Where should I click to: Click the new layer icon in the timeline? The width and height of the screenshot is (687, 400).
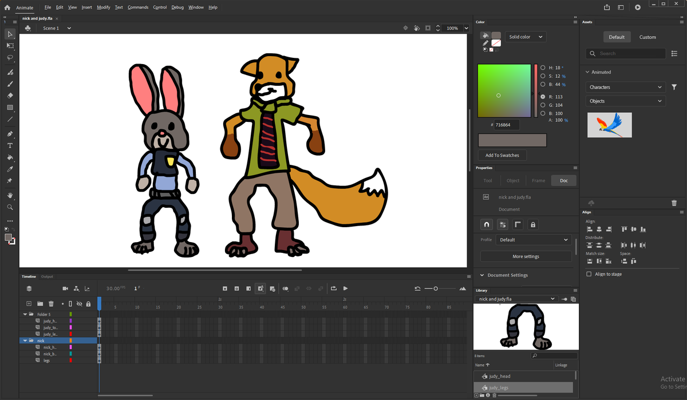pyautogui.click(x=29, y=304)
